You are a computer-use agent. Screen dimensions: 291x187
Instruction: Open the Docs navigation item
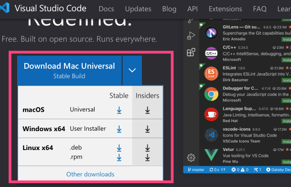[106, 9]
